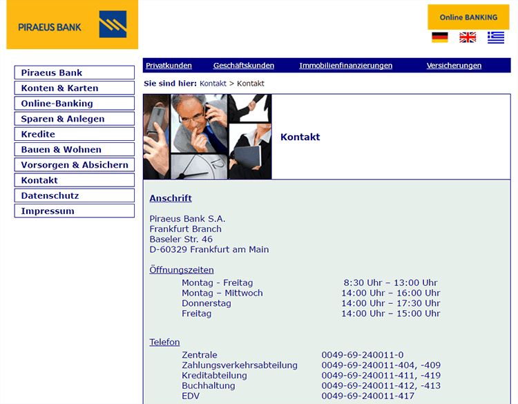Select Datenschutz sidebar item
The image size is (518, 404).
[x=75, y=195]
